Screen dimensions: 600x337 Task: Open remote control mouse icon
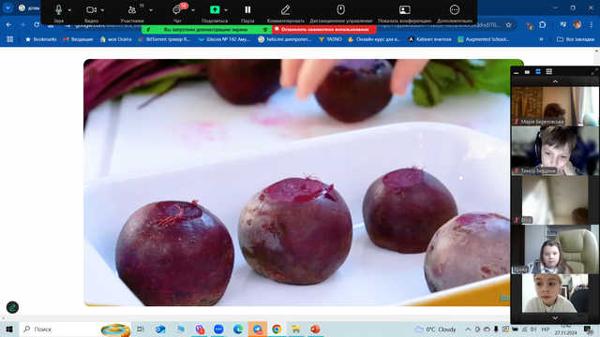click(340, 10)
